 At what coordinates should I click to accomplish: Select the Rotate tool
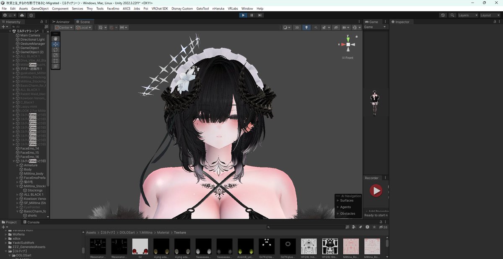pos(55,50)
